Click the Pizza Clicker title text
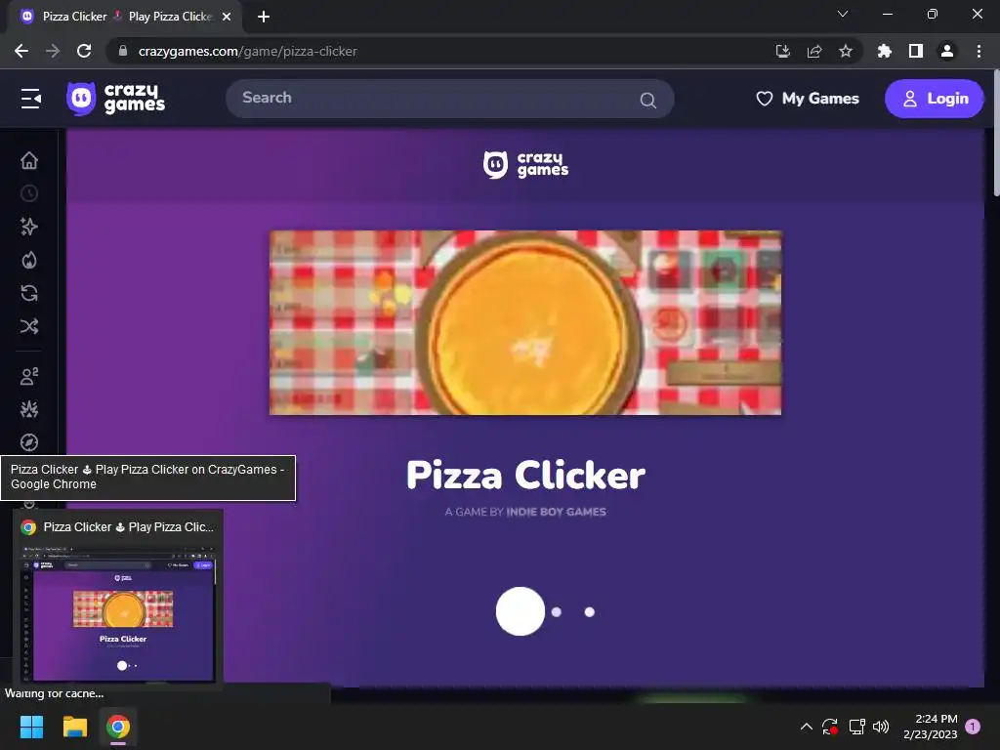The width and height of the screenshot is (1000, 750). [526, 476]
